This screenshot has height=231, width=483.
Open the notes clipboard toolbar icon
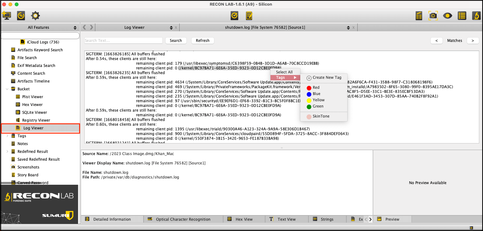(249, 15)
